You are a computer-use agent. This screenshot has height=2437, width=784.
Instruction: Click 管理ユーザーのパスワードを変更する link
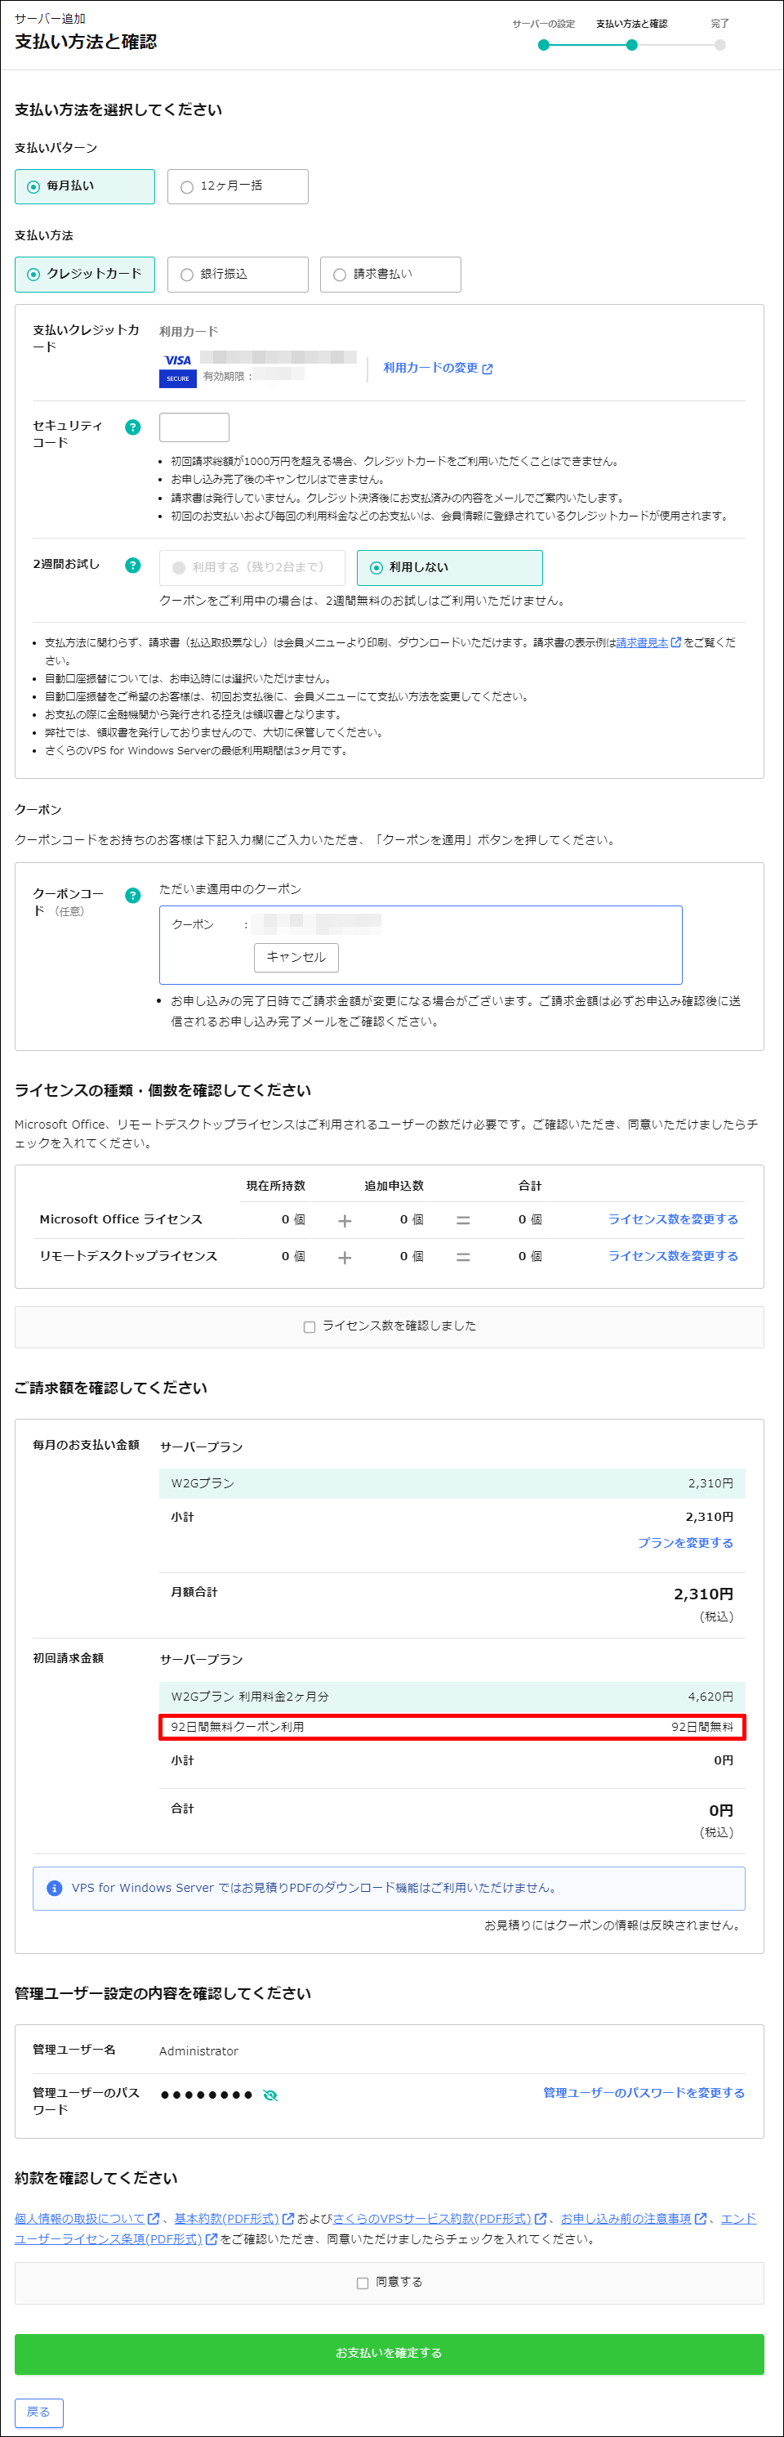pos(643,2093)
